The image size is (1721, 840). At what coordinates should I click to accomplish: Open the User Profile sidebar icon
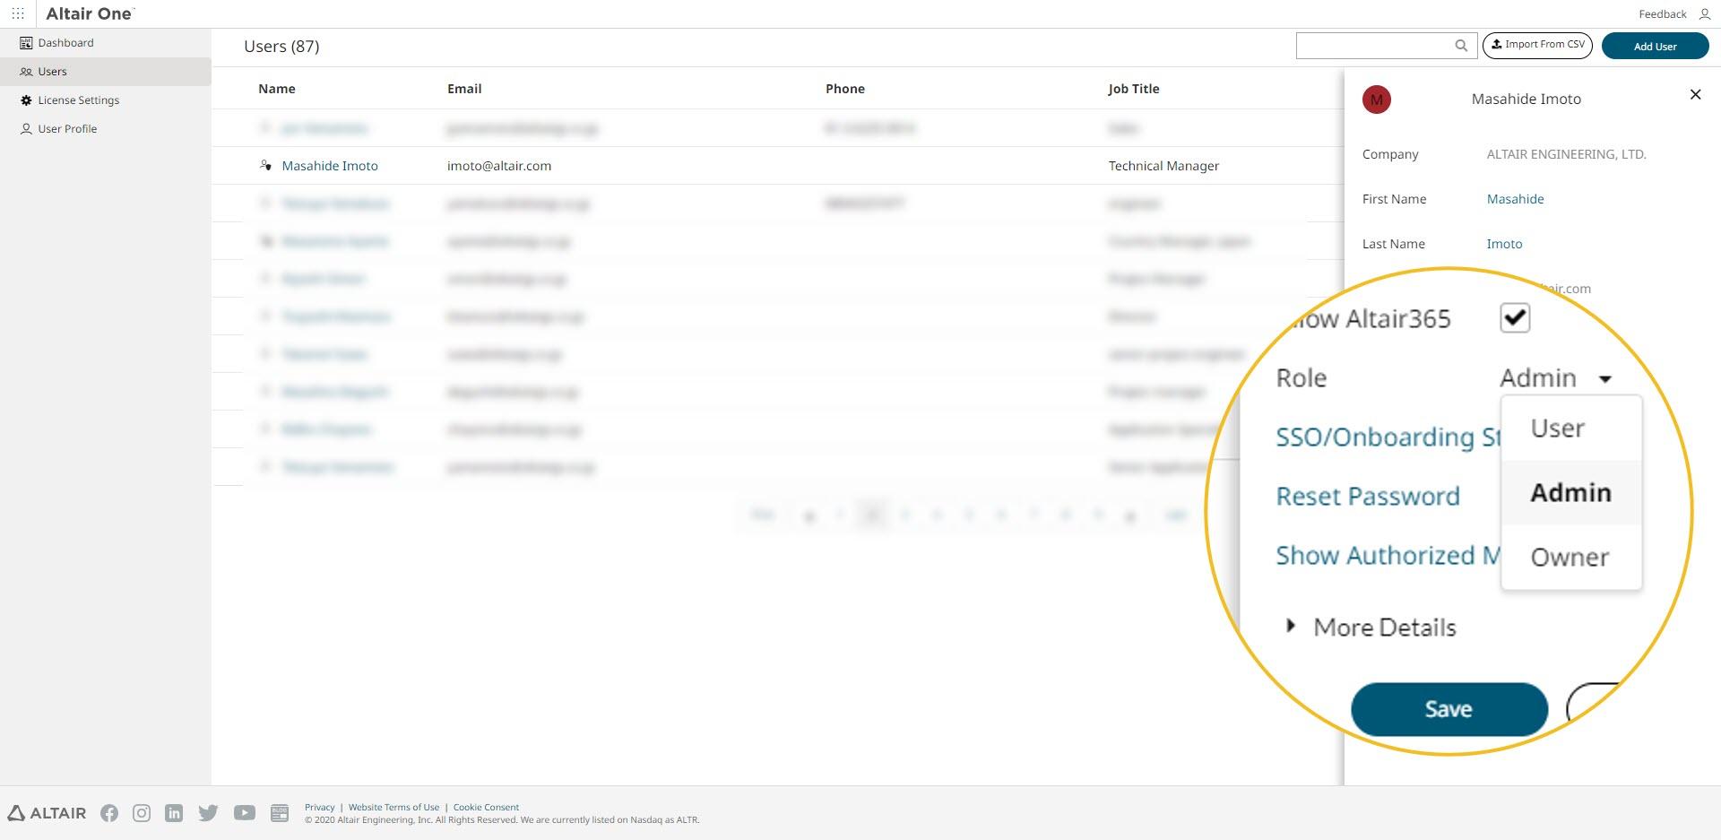click(x=25, y=128)
